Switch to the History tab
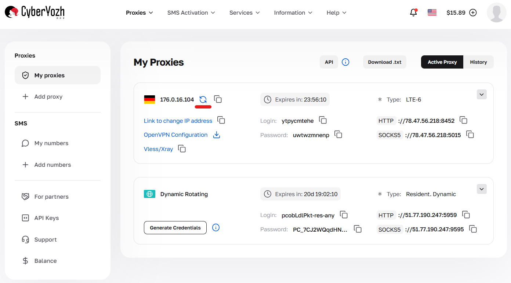This screenshot has width=511, height=283. tap(478, 62)
